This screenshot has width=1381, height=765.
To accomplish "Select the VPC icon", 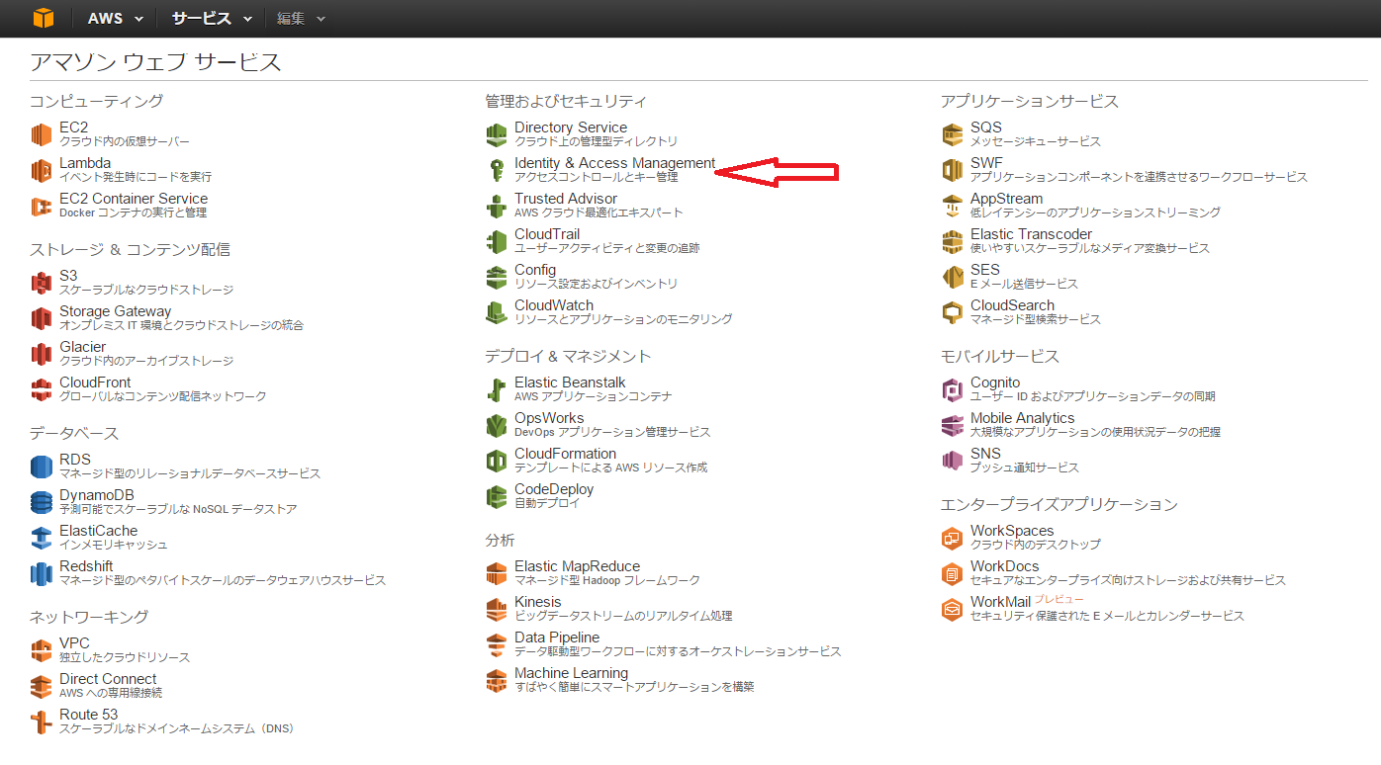I will [x=41, y=650].
